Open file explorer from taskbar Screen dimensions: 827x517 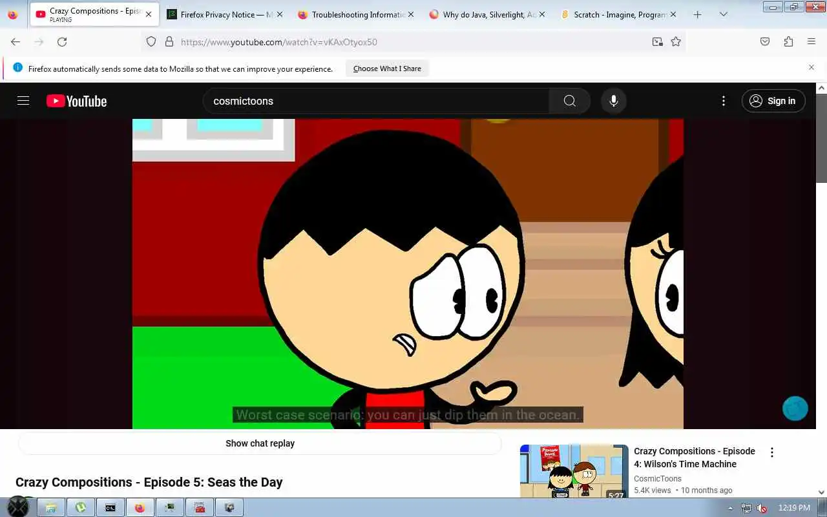click(x=50, y=507)
